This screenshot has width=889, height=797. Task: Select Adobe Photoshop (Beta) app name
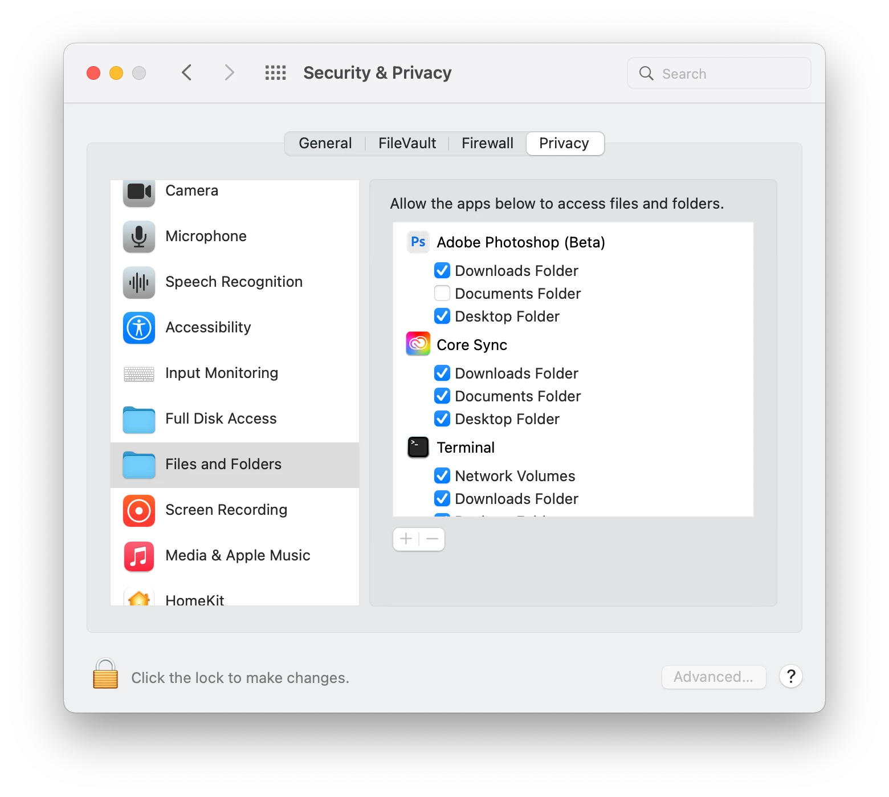point(521,242)
